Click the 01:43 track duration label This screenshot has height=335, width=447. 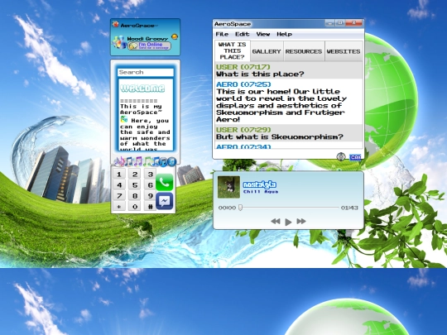tap(349, 208)
